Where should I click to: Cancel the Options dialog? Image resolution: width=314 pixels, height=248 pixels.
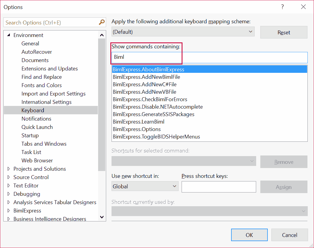point(289,235)
